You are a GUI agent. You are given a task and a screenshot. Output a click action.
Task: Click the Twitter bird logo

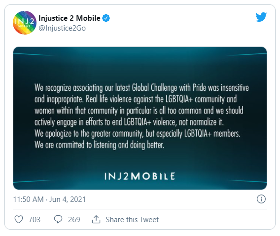pyautogui.click(x=261, y=17)
